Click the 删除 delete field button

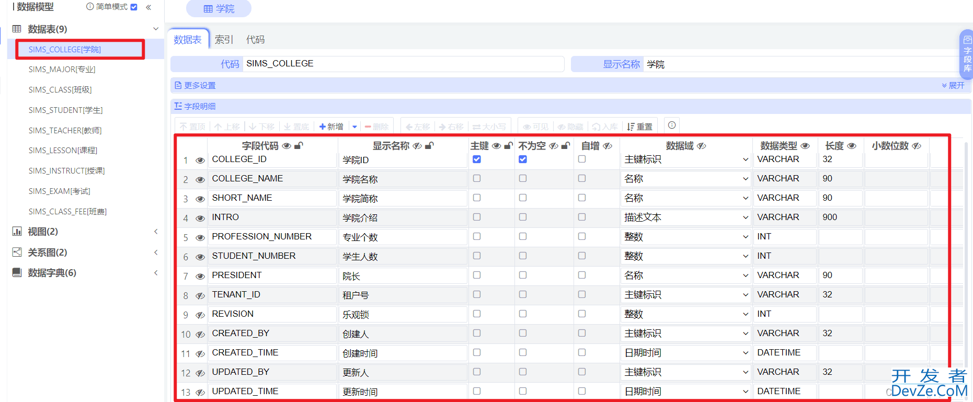[376, 127]
